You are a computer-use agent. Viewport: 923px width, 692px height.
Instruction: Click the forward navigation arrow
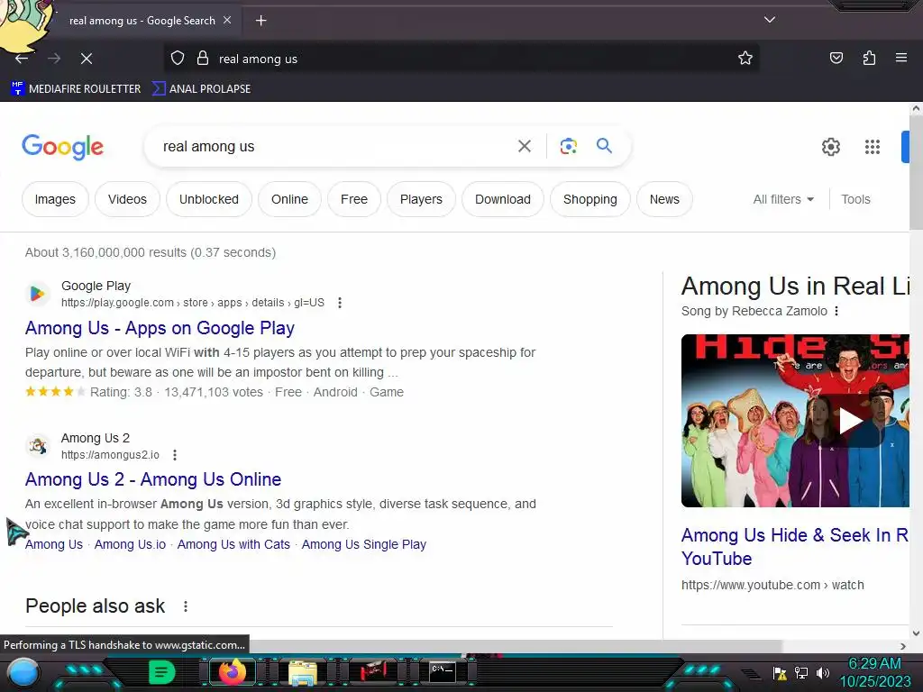54,59
